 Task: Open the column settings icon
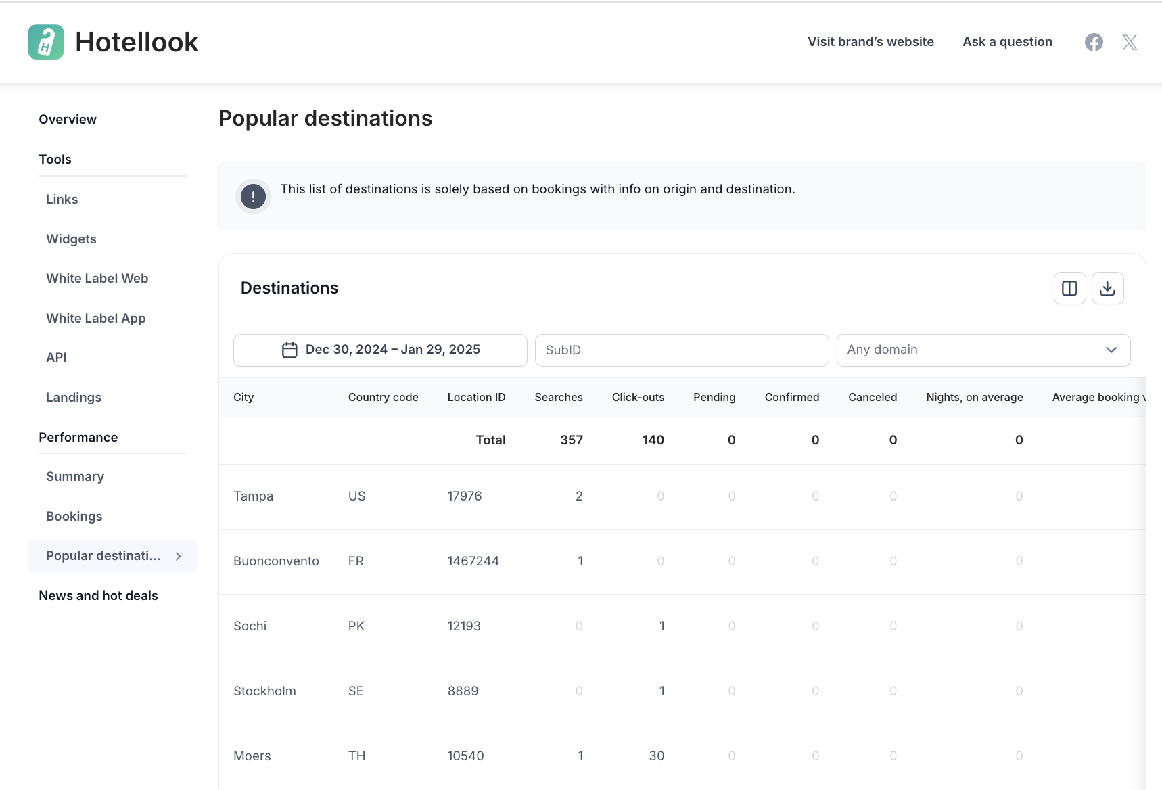click(x=1069, y=288)
